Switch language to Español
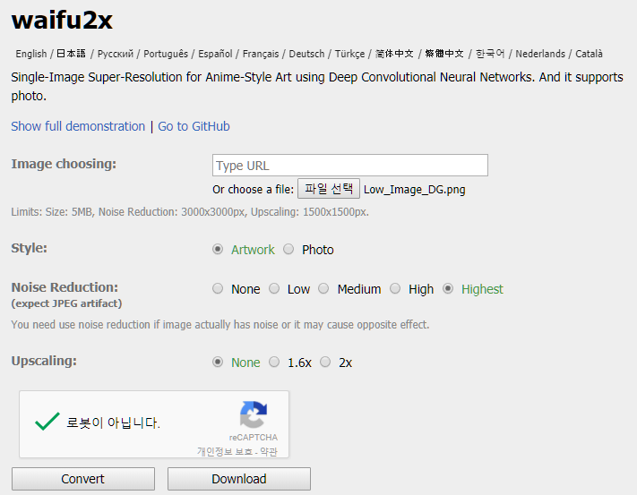 pos(215,54)
